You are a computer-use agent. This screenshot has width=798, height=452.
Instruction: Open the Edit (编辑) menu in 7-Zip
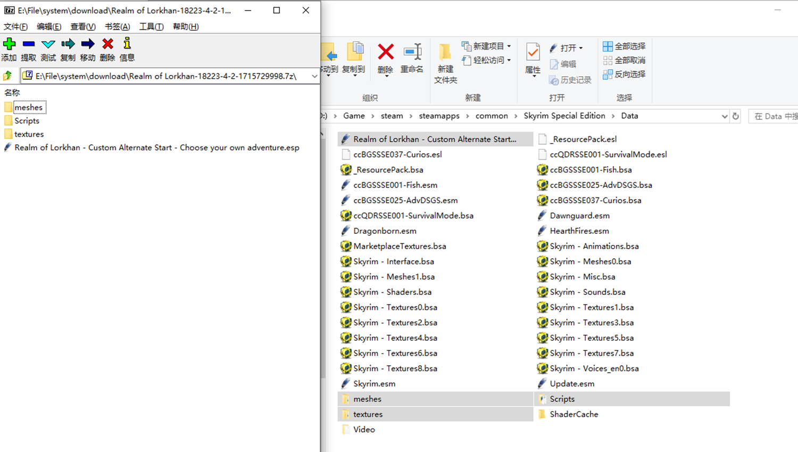pyautogui.click(x=49, y=27)
